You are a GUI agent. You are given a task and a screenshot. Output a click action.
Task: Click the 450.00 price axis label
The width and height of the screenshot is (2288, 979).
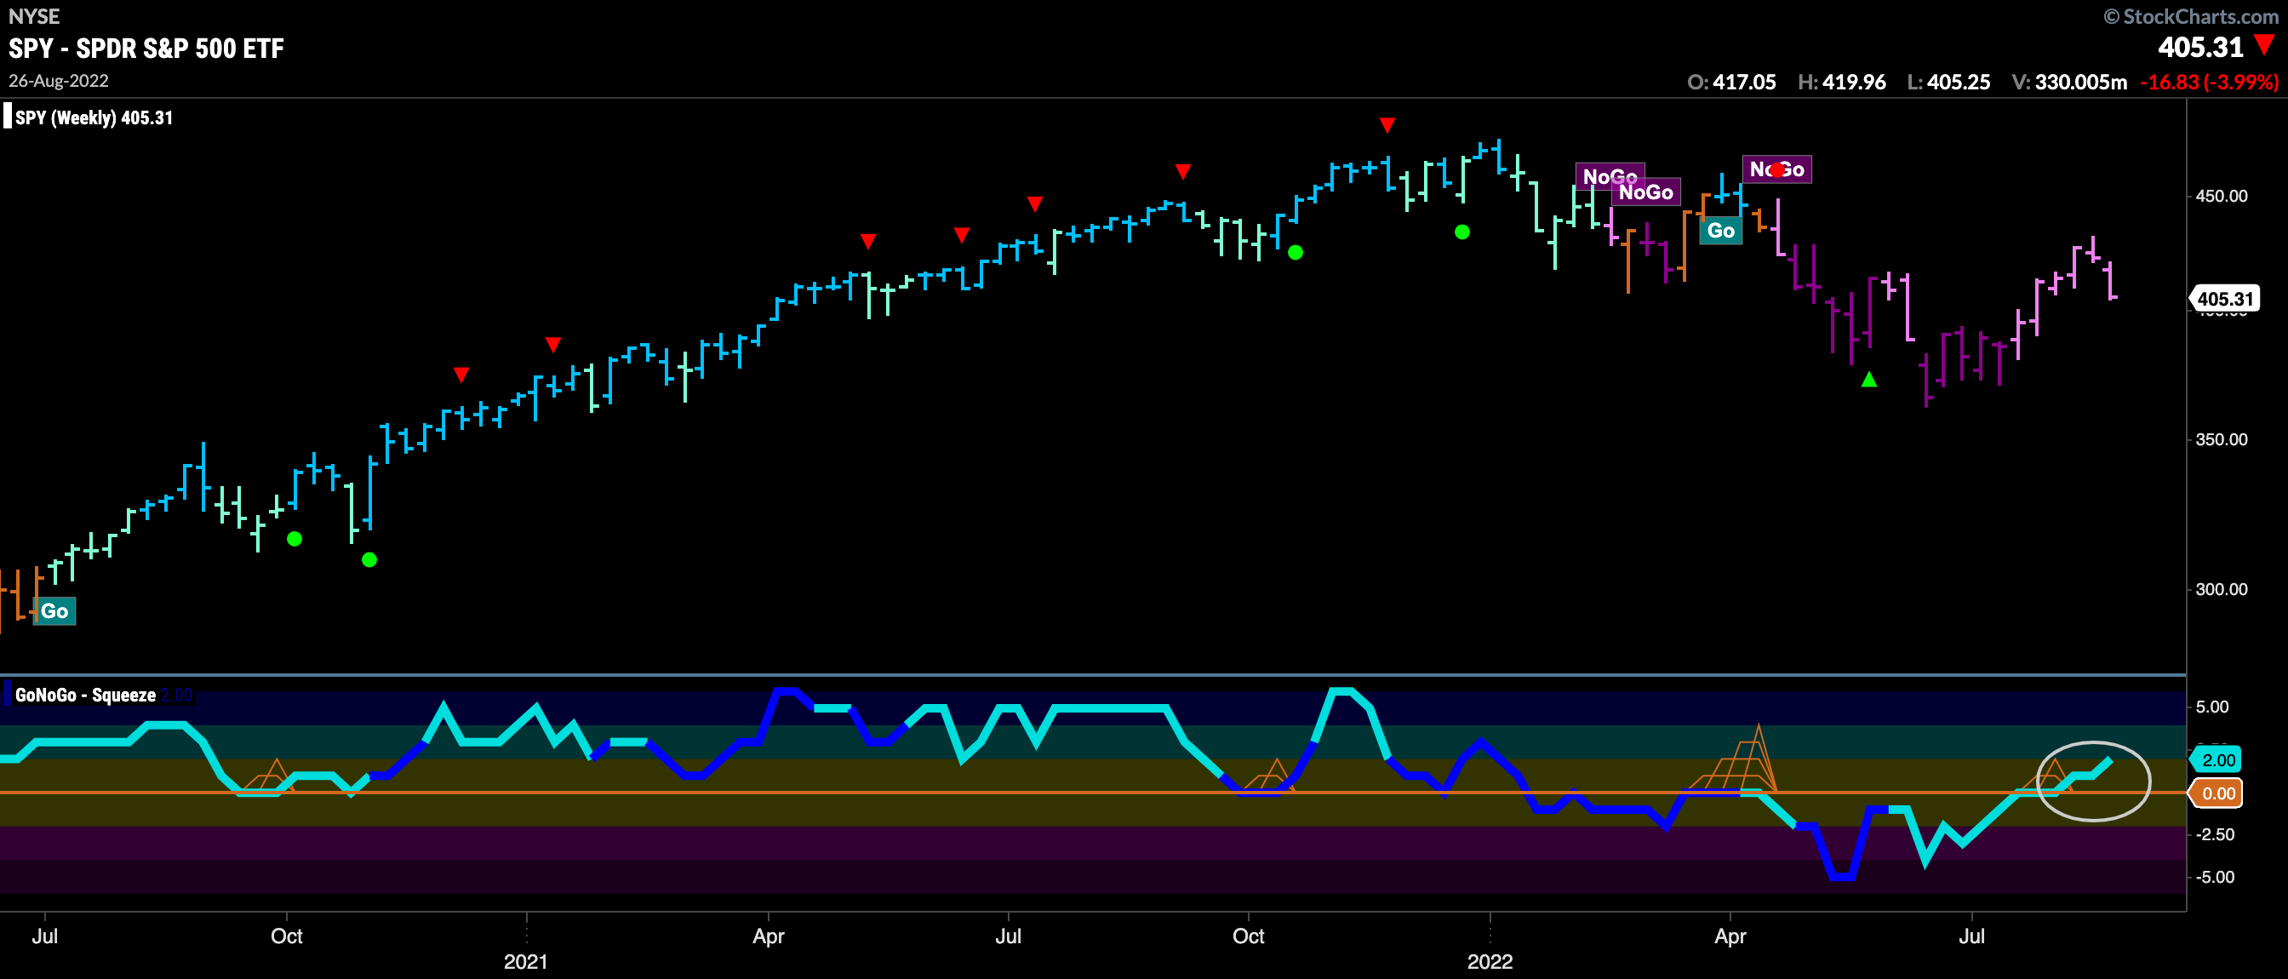(x=2222, y=196)
